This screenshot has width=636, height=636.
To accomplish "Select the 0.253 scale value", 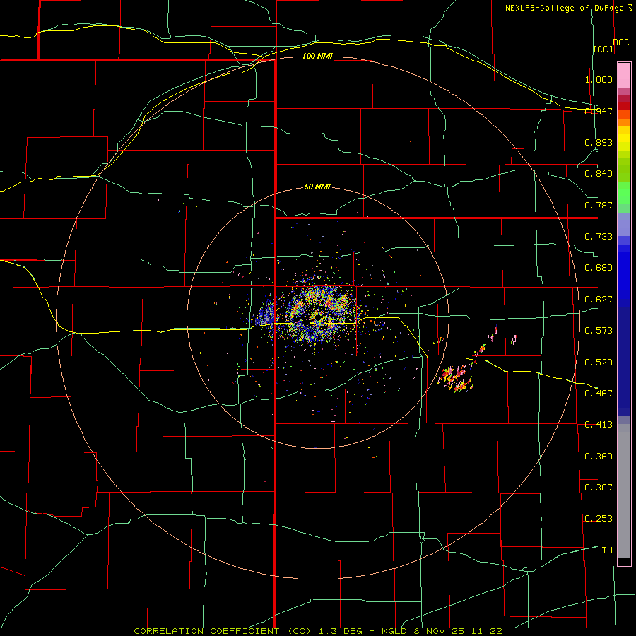I will coord(599,519).
